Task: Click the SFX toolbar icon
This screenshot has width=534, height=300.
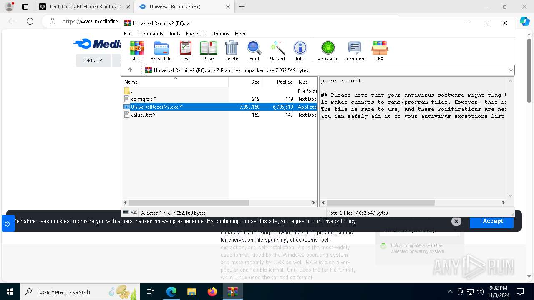Action: click(x=379, y=51)
